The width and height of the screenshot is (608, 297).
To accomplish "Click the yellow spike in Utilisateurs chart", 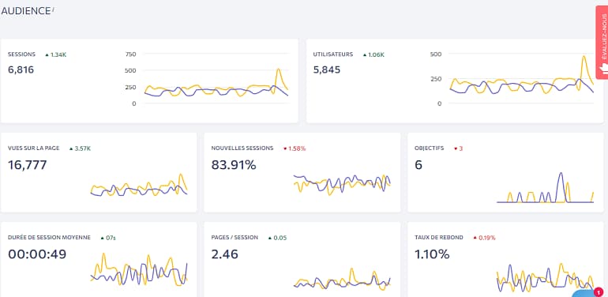I will (584, 58).
